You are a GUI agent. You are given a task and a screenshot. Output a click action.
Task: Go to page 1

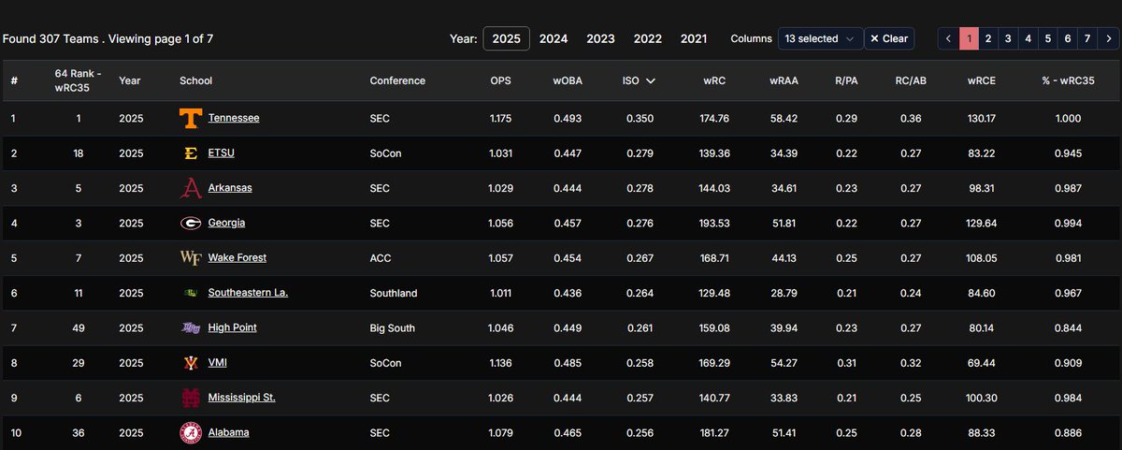tap(969, 38)
